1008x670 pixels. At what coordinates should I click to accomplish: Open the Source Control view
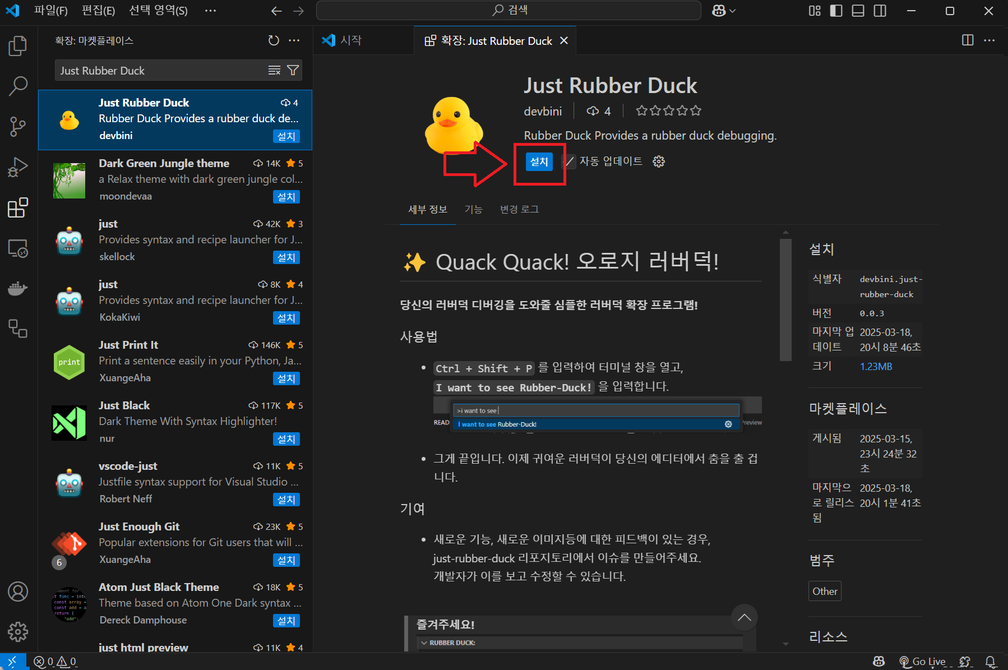tap(18, 127)
